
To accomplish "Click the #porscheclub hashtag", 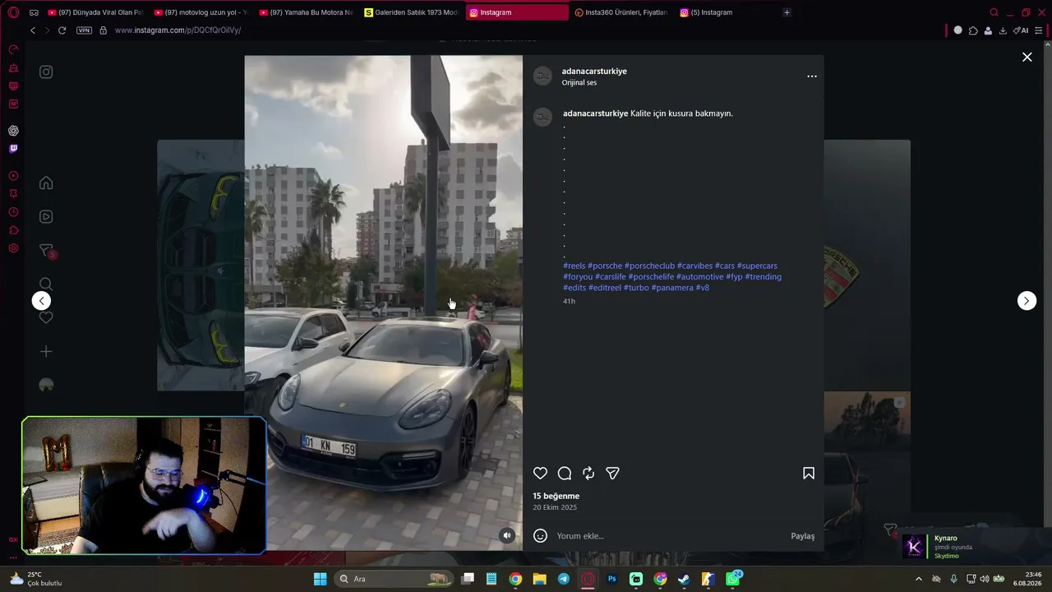I will pos(649,266).
